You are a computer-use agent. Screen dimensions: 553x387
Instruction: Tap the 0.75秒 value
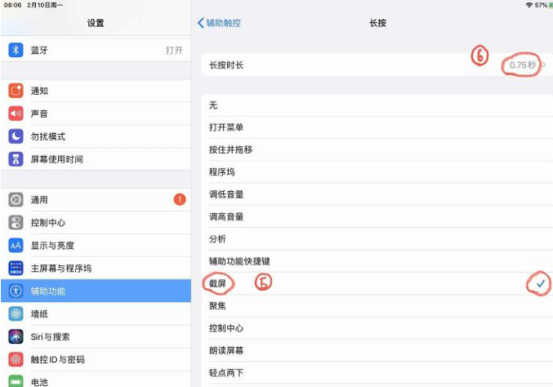pyautogui.click(x=523, y=64)
